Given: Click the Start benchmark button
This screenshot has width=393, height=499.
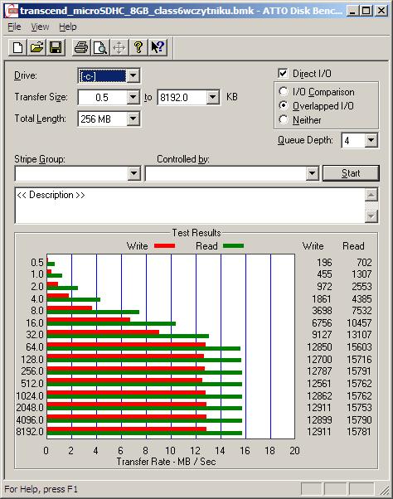Looking at the screenshot, I should point(351,173).
